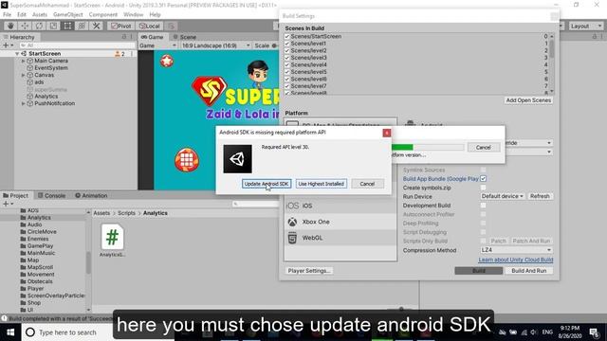Select the Rect tool in toolbar
607x341 pixels.
click(x=67, y=26)
